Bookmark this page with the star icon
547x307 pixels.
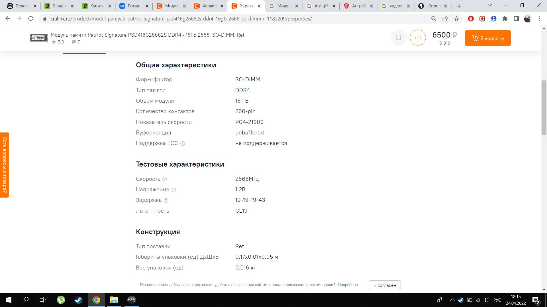[x=456, y=19]
